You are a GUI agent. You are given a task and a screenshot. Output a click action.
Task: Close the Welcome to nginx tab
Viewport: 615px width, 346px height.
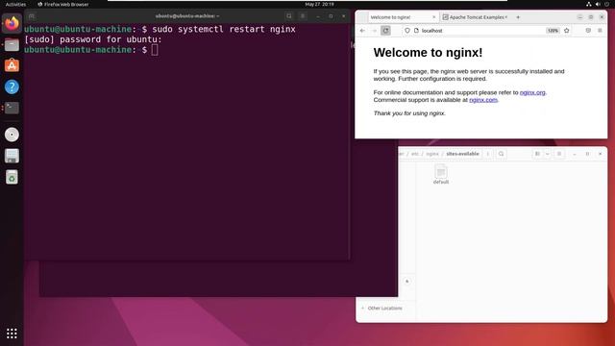tap(433, 17)
